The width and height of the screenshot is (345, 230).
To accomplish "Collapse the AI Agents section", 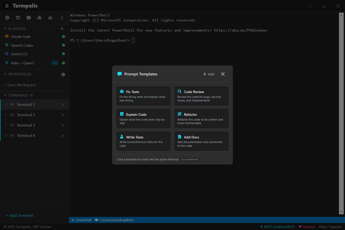I will point(5,29).
